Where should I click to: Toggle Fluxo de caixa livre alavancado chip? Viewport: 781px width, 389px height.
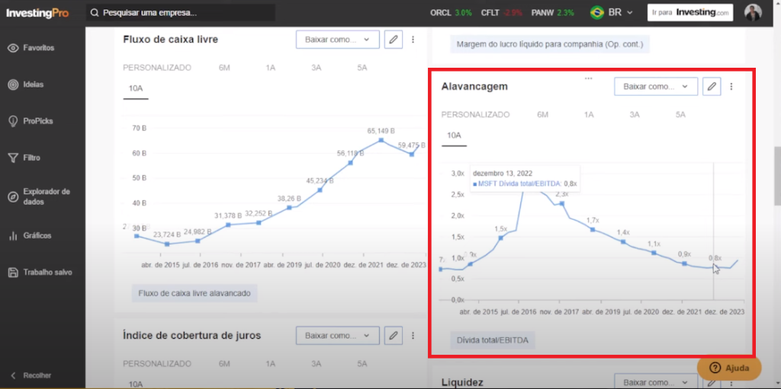coord(194,293)
